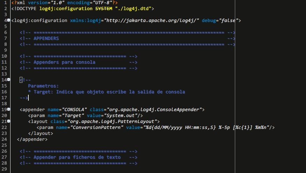Image resolution: width=306 pixels, height=173 pixels.
Task: Click the "Appenders para consola" comment
Action: 64,62
